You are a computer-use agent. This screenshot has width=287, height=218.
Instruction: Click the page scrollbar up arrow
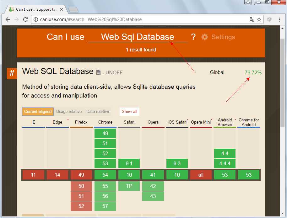pyautogui.click(x=282, y=28)
